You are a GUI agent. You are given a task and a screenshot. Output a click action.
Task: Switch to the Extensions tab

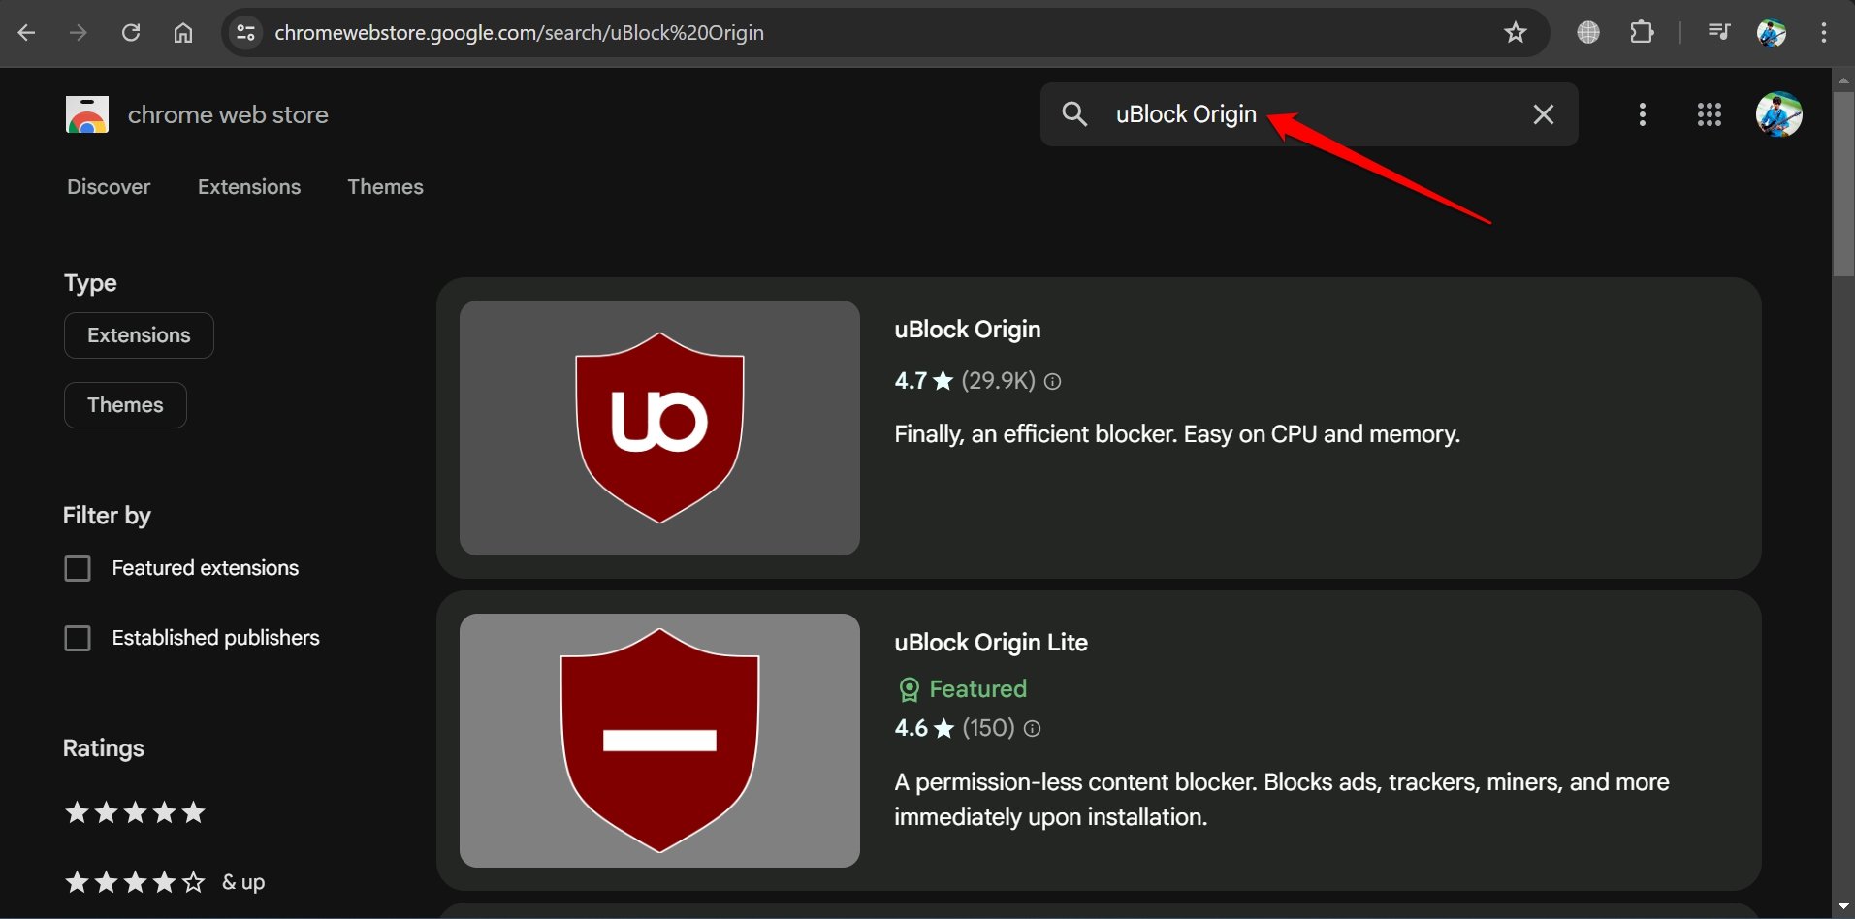[x=249, y=187]
